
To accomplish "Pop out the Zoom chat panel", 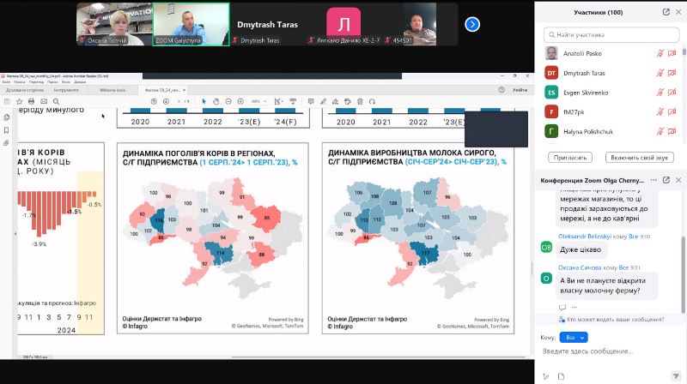I will coord(666,180).
